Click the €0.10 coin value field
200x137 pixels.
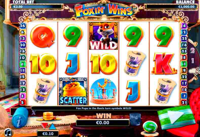click(x=48, y=133)
